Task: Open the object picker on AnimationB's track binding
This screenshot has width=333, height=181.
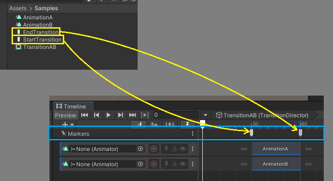Action: pos(140,164)
